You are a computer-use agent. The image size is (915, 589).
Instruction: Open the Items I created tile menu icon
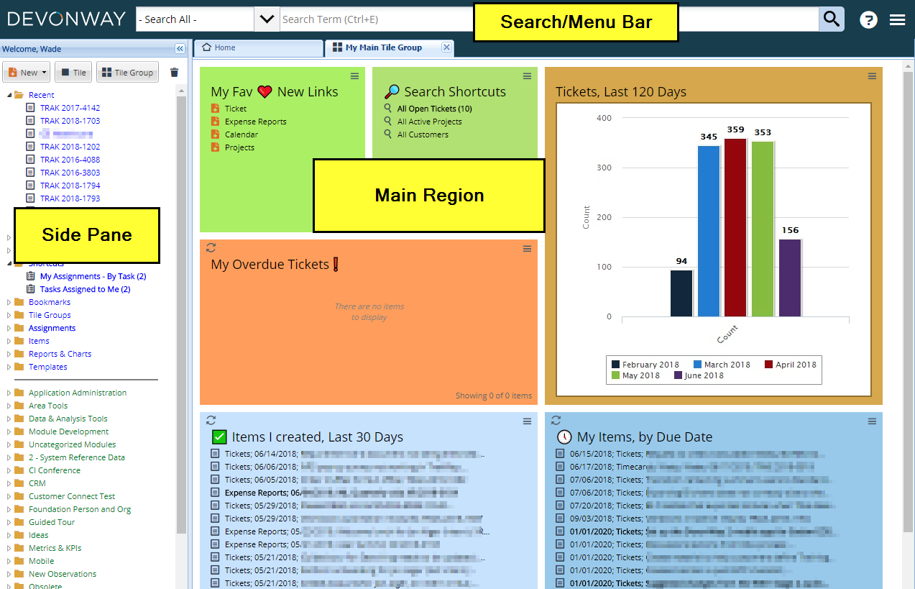pyautogui.click(x=527, y=421)
